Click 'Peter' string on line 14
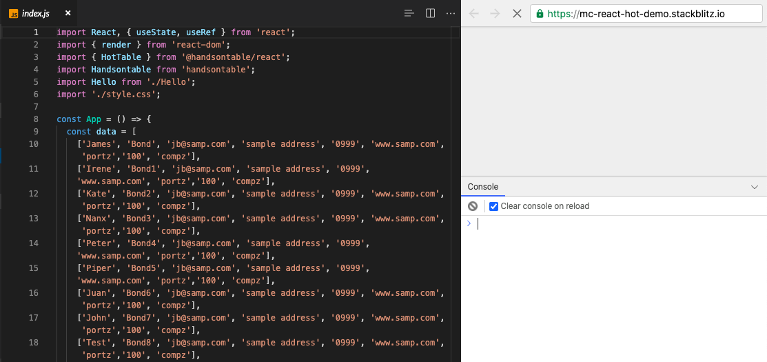Screen dimensions: 767x362 99,243
